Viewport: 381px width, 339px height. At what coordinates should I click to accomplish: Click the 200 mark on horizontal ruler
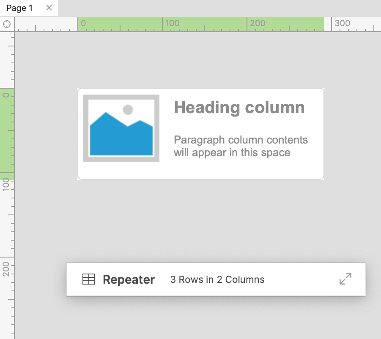pos(258,23)
